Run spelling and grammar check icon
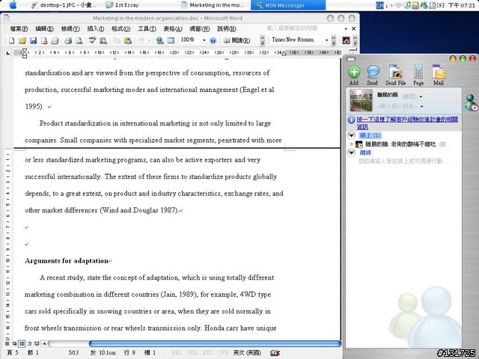This screenshot has height=359, width=479. pyautogui.click(x=92, y=40)
